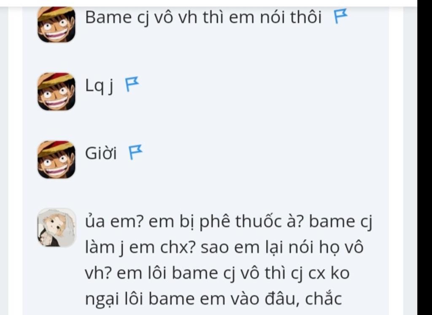432x315 pixels.
Task: Select the Luffy avatar next to "Giời"
Action: pos(57,160)
